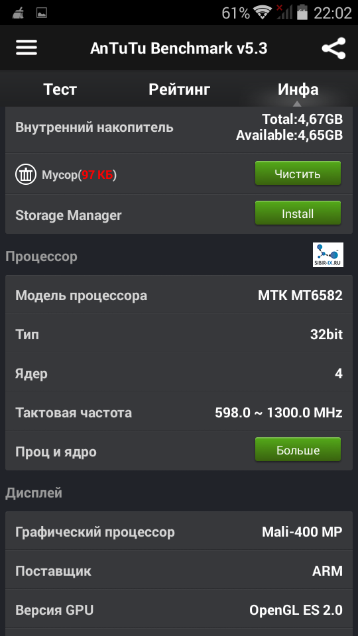Viewport: 358px width, 636px height.
Task: Tap the Модель процессора row
Action: click(x=179, y=295)
